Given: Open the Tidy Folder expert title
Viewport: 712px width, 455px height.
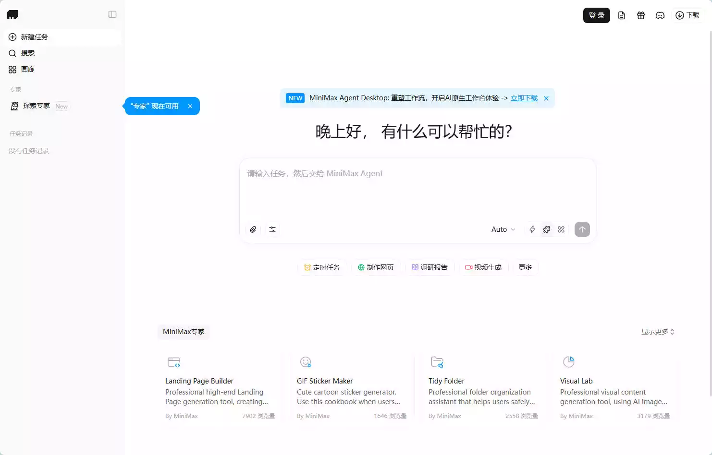Looking at the screenshot, I should pyautogui.click(x=446, y=381).
